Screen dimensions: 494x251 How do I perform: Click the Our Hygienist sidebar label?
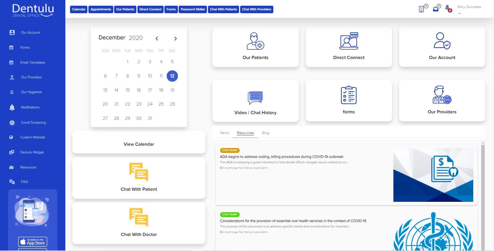click(x=31, y=92)
